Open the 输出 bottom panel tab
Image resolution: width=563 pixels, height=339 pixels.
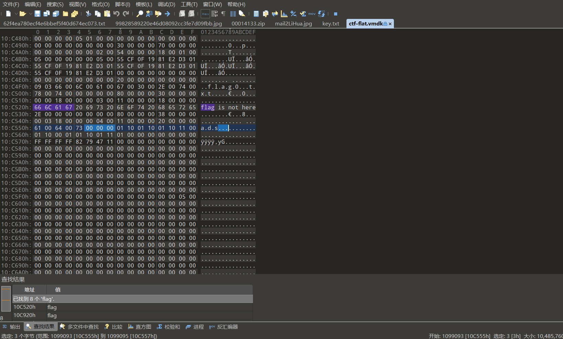12,327
